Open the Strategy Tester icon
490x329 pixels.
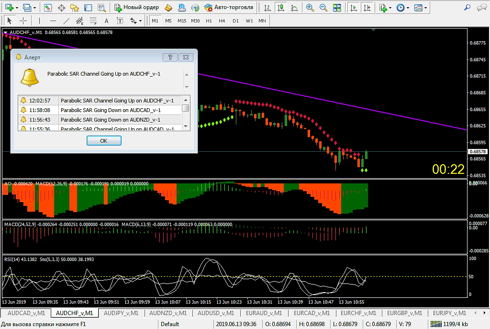101,8
